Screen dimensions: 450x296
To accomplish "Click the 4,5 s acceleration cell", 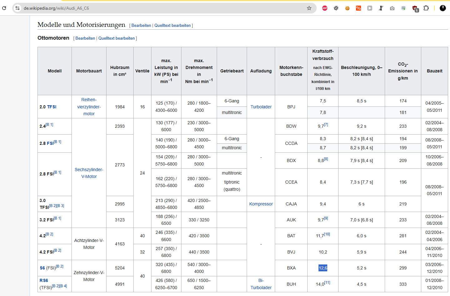I will (x=362, y=284).
